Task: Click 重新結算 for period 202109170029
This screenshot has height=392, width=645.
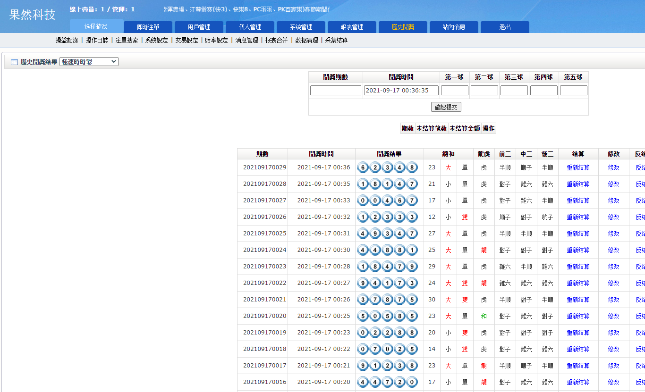Action: (x=578, y=167)
